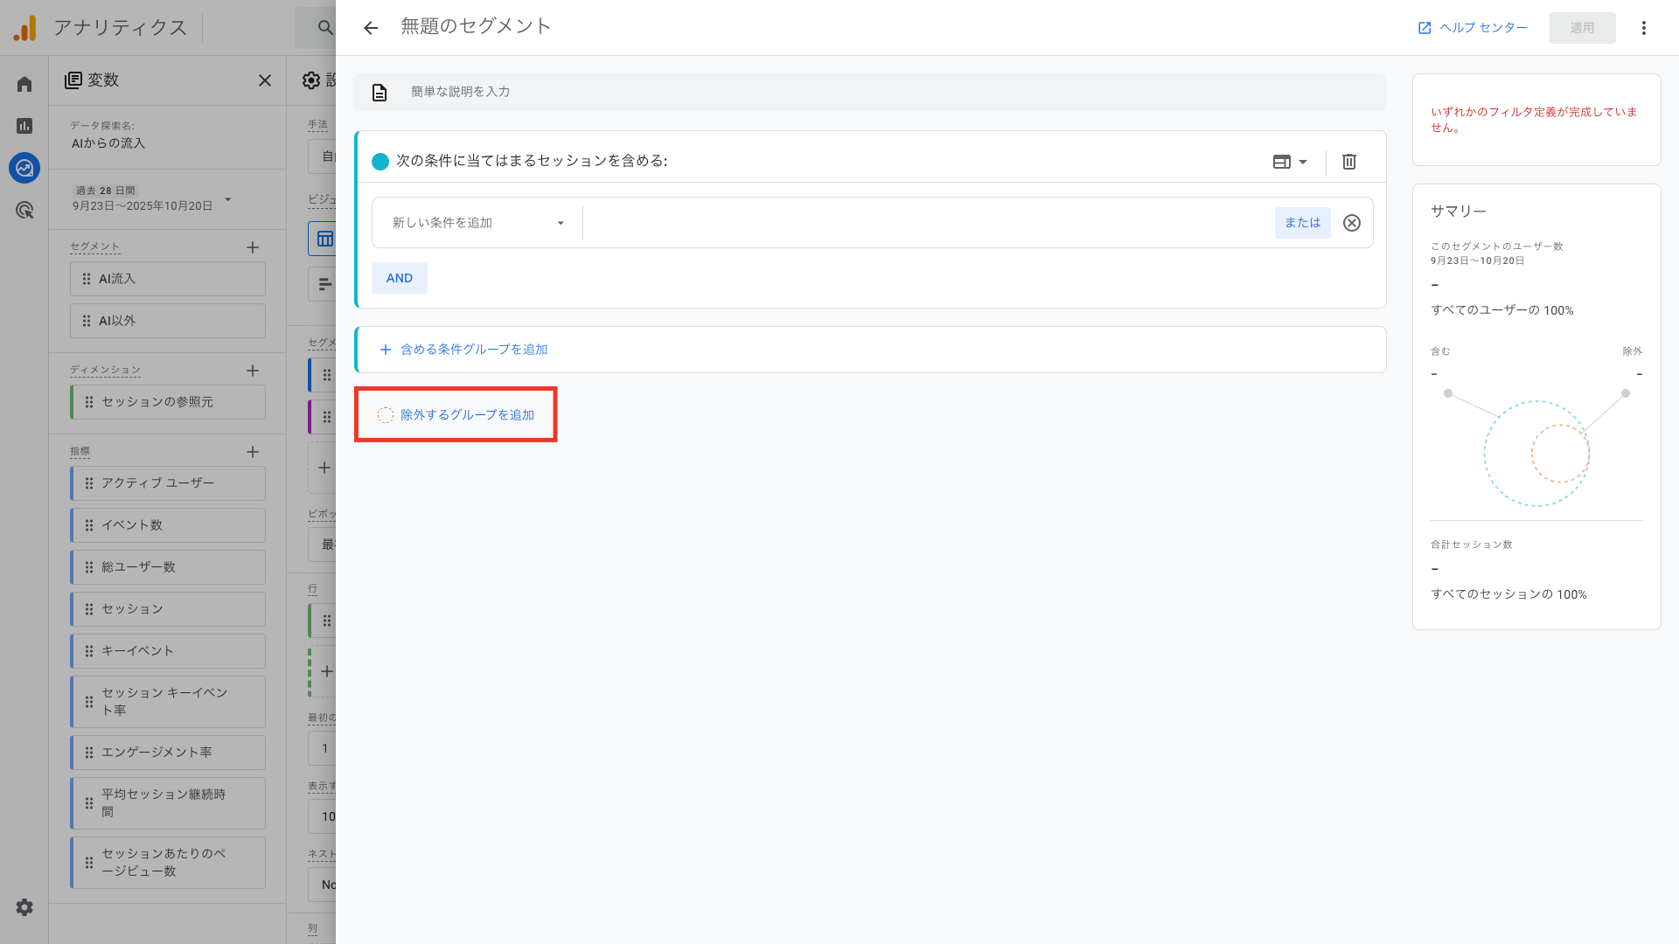Viewport: 1679px width, 944px height.
Task: Go back using the arrow next to 無題のセグメント
Action: [371, 27]
